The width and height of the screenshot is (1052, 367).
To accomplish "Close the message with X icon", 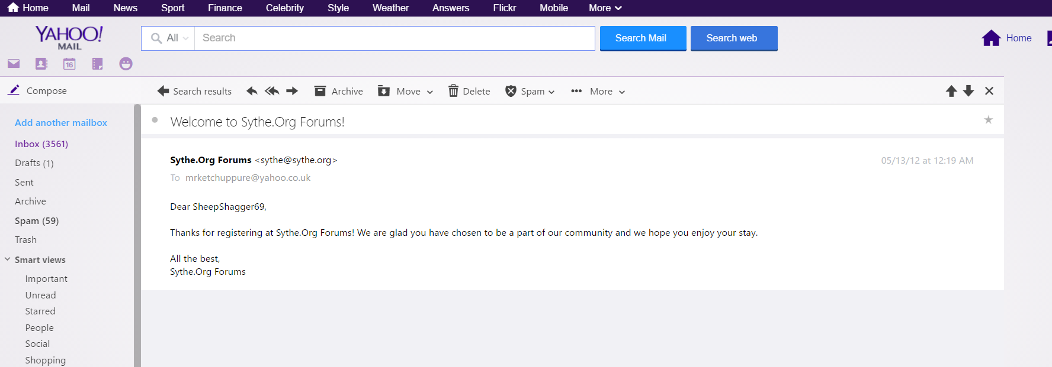I will [x=989, y=91].
